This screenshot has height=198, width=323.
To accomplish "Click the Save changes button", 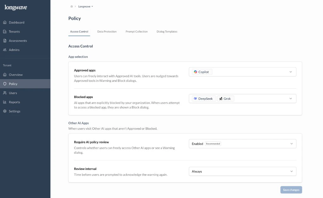I will tap(291, 189).
